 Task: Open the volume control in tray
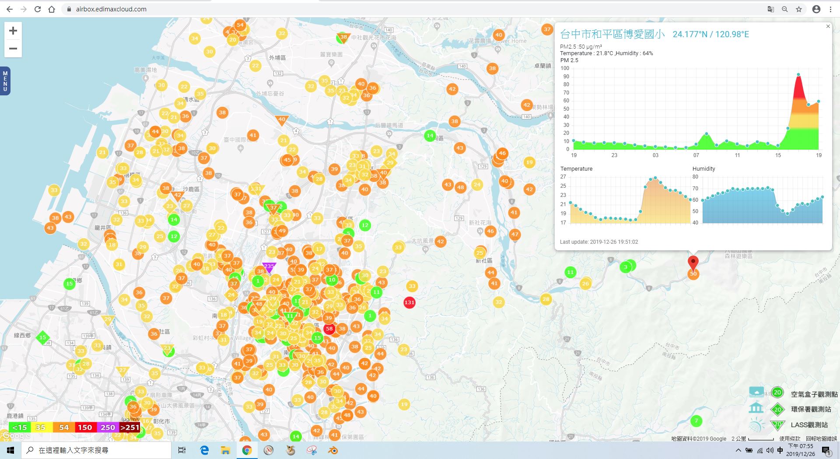click(770, 450)
